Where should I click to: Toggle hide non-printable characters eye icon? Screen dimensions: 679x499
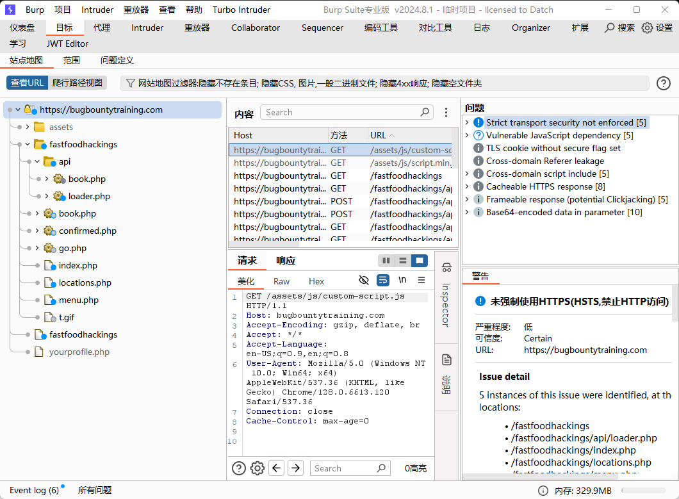pos(364,281)
